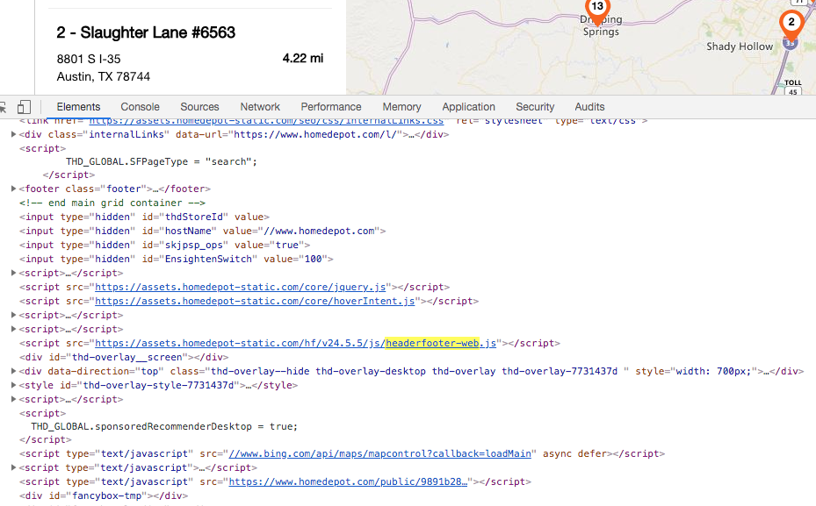Open the Console tab
Image resolution: width=816 pixels, height=506 pixels.
140,107
